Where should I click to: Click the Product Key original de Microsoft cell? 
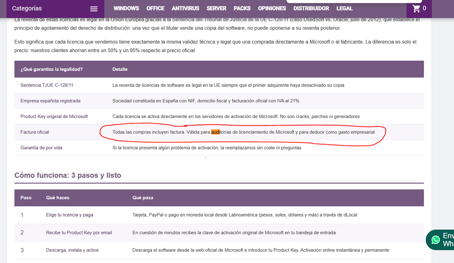point(54,116)
